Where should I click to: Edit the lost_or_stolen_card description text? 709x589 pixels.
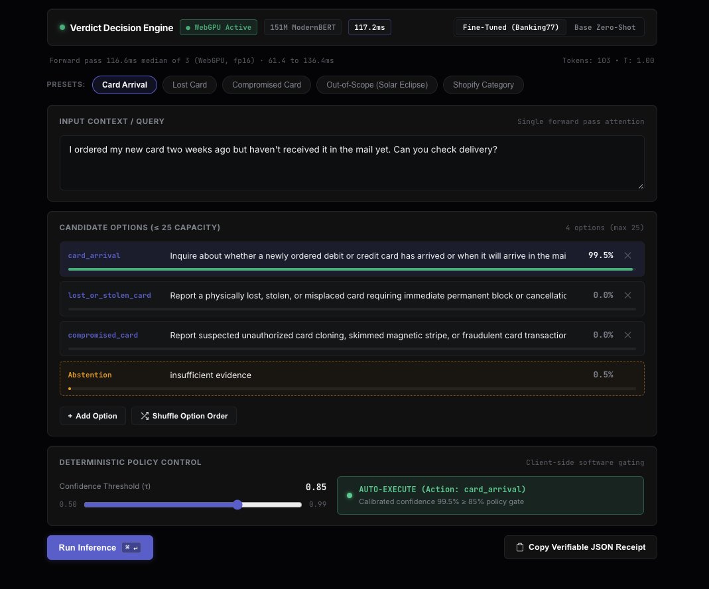tap(367, 296)
